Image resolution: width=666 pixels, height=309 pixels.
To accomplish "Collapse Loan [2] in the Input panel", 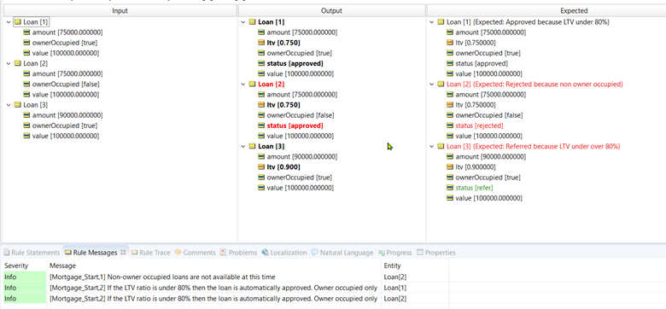I will pos(9,63).
